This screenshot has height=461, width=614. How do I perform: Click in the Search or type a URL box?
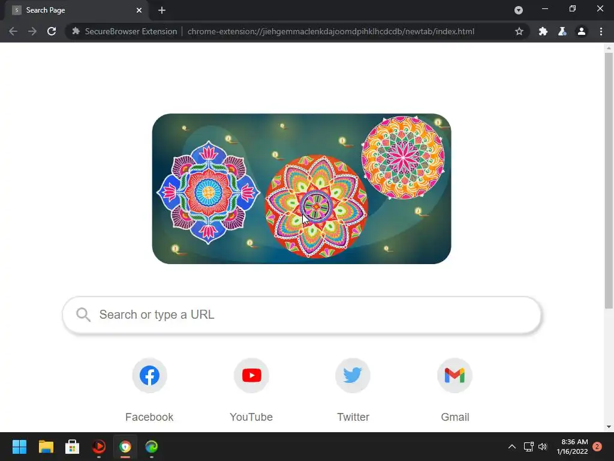[x=302, y=315]
